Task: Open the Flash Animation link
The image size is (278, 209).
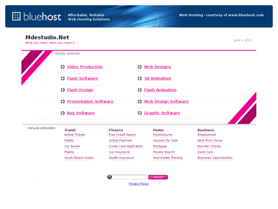Action: pyautogui.click(x=160, y=90)
